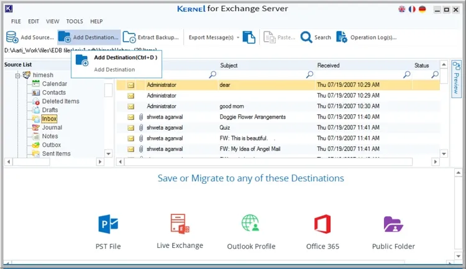Viewport: 466px width, 269px height.
Task: Select the Calendar folder
Action: 55,84
